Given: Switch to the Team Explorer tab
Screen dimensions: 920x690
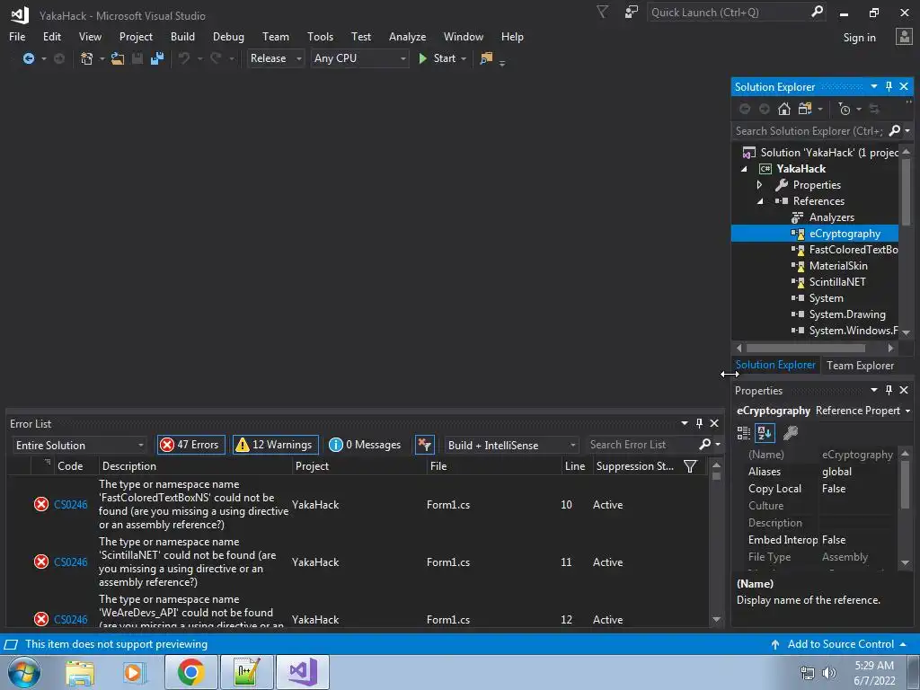Looking at the screenshot, I should pyautogui.click(x=860, y=366).
